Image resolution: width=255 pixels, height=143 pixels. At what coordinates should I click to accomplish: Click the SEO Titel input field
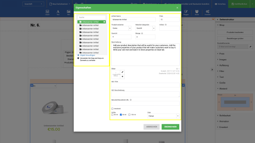145,85
